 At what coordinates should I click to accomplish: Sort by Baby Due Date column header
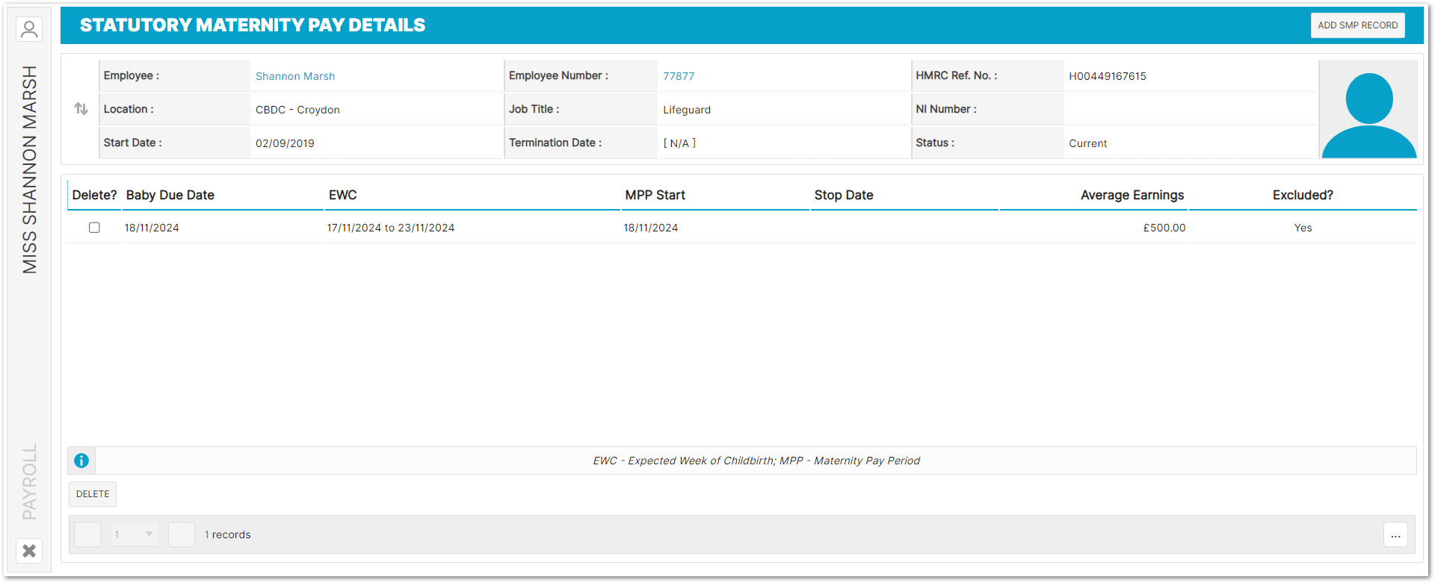pos(170,195)
